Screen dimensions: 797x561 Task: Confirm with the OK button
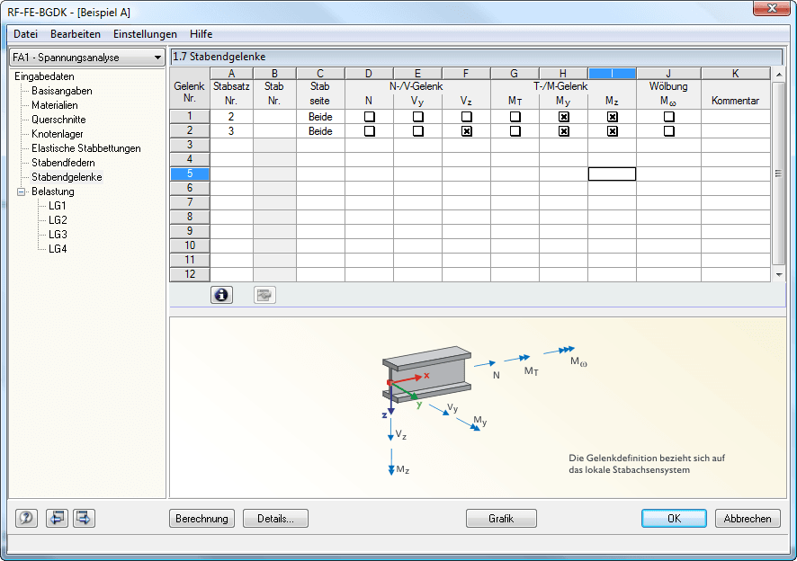tap(674, 519)
